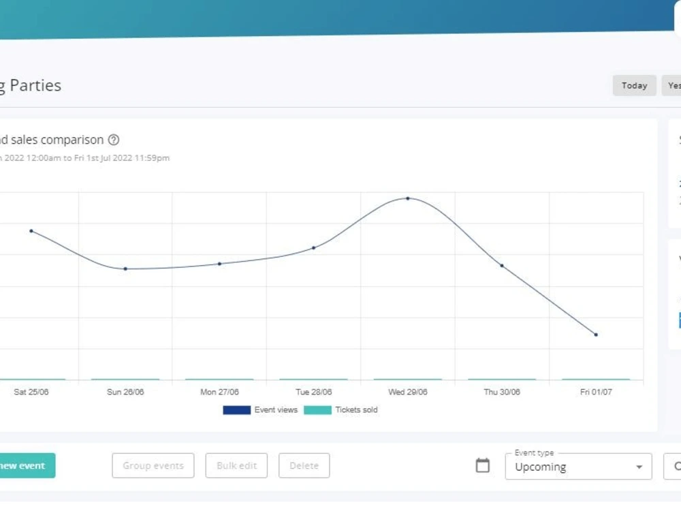Select the Wed 29/06 peak data point
681x511 pixels.
[x=408, y=198]
